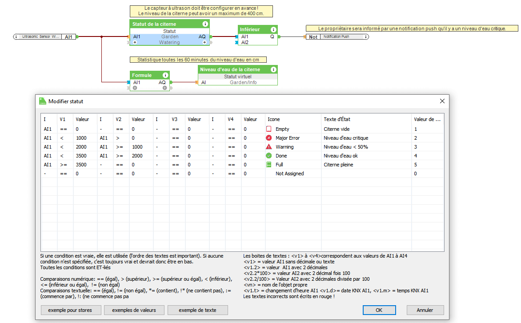Viewport: 521px width, 323px height.
Task: Click info icon on the Ultrasonic Sensor input
Action: point(16,37)
